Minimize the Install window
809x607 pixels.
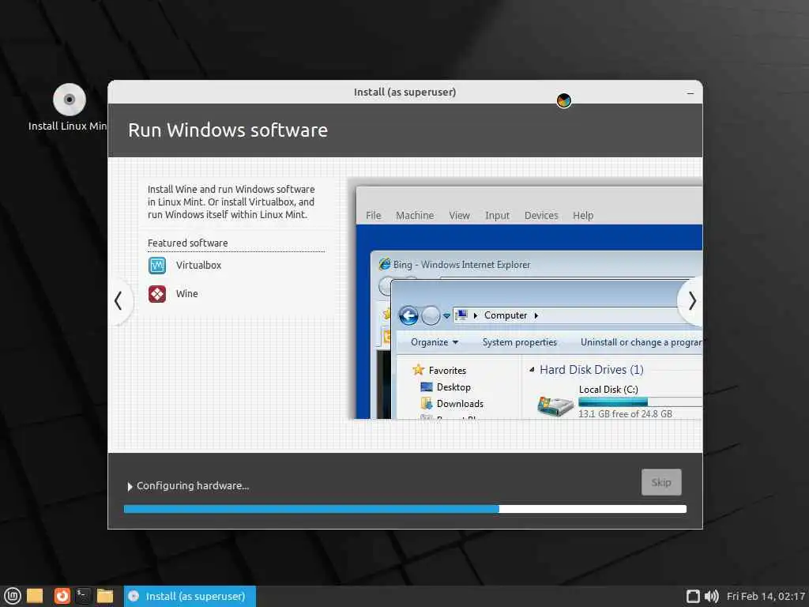tap(690, 93)
